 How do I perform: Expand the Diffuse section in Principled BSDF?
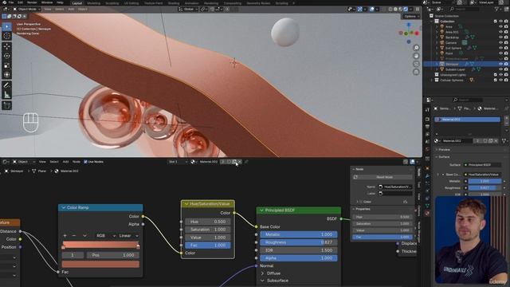click(x=262, y=273)
